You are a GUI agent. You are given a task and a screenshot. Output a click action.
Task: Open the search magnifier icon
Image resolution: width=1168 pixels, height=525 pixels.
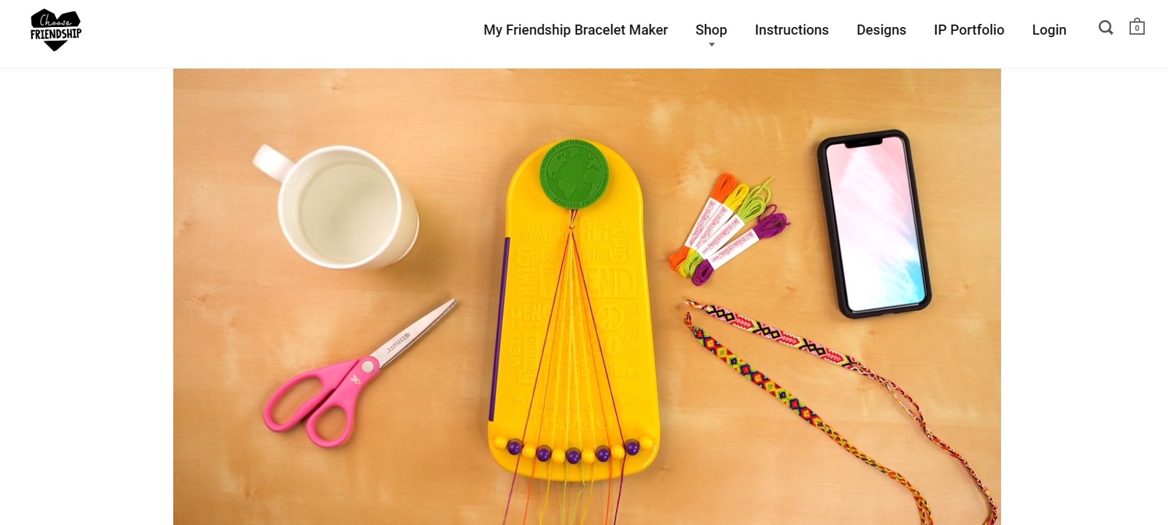click(1106, 28)
